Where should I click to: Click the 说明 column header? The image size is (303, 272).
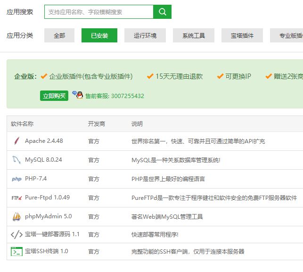click(137, 124)
